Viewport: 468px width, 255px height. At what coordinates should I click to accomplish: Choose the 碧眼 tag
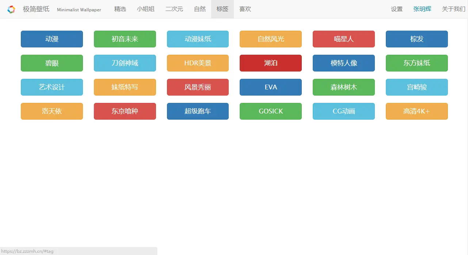click(x=52, y=63)
